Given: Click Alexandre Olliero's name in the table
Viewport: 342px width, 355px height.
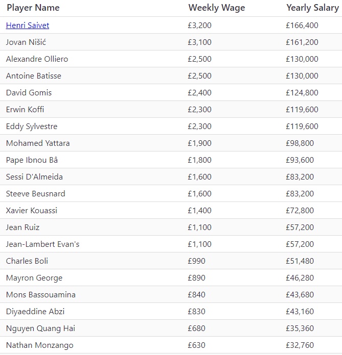Looking at the screenshot, I should point(37,59).
